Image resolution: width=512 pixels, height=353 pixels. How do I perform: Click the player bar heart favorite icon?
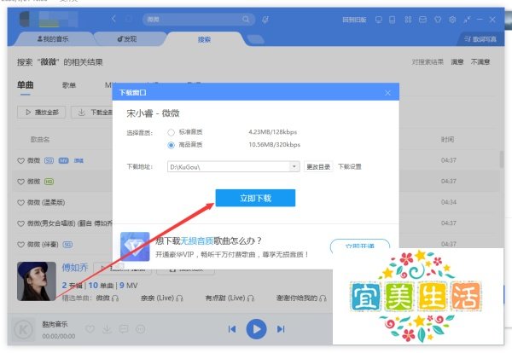[90, 329]
